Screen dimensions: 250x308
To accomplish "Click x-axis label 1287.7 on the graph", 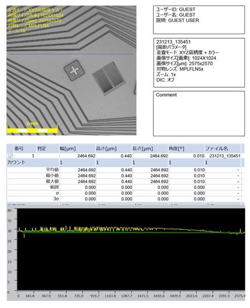I will (x=126, y=296).
